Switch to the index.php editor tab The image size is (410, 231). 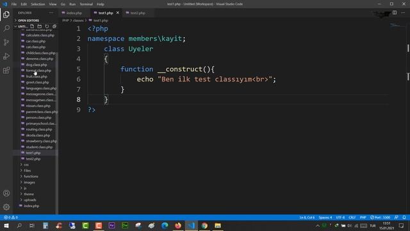pyautogui.click(x=74, y=13)
